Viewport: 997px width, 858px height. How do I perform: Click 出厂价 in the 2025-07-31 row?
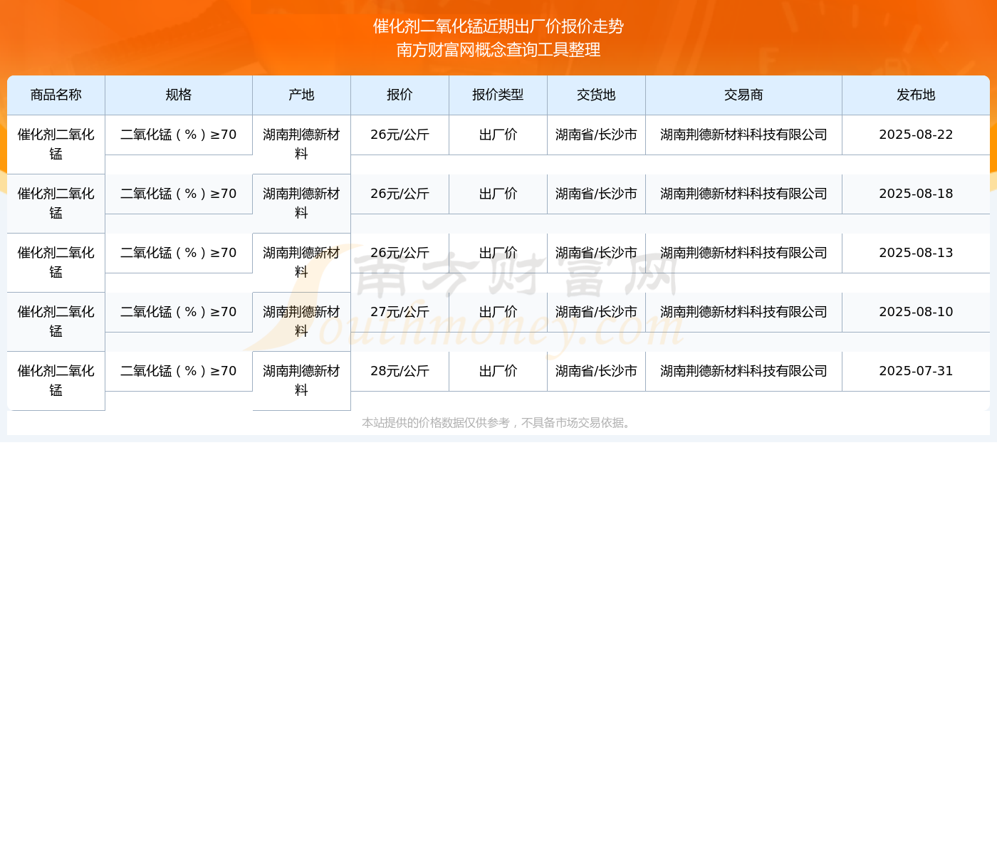click(x=499, y=371)
